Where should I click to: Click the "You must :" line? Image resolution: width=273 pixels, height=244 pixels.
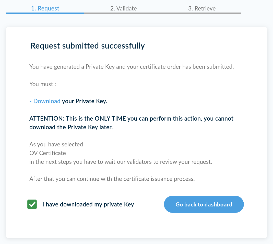[43, 84]
